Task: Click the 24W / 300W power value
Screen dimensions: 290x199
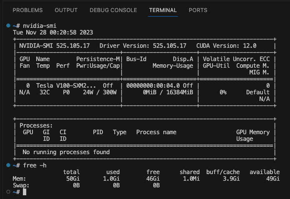Action: [x=100, y=92]
